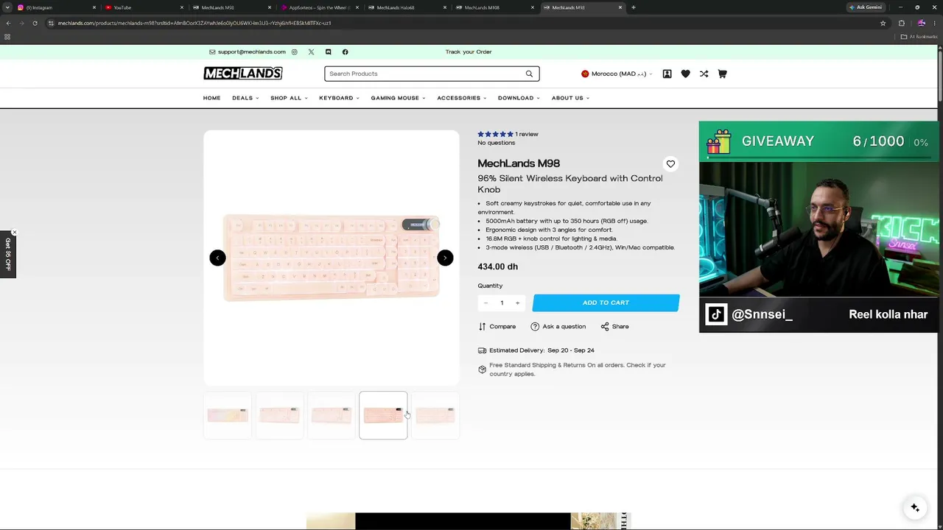Screen dimensions: 943x530
Task: Click the search magnifier icon
Action: point(529,74)
